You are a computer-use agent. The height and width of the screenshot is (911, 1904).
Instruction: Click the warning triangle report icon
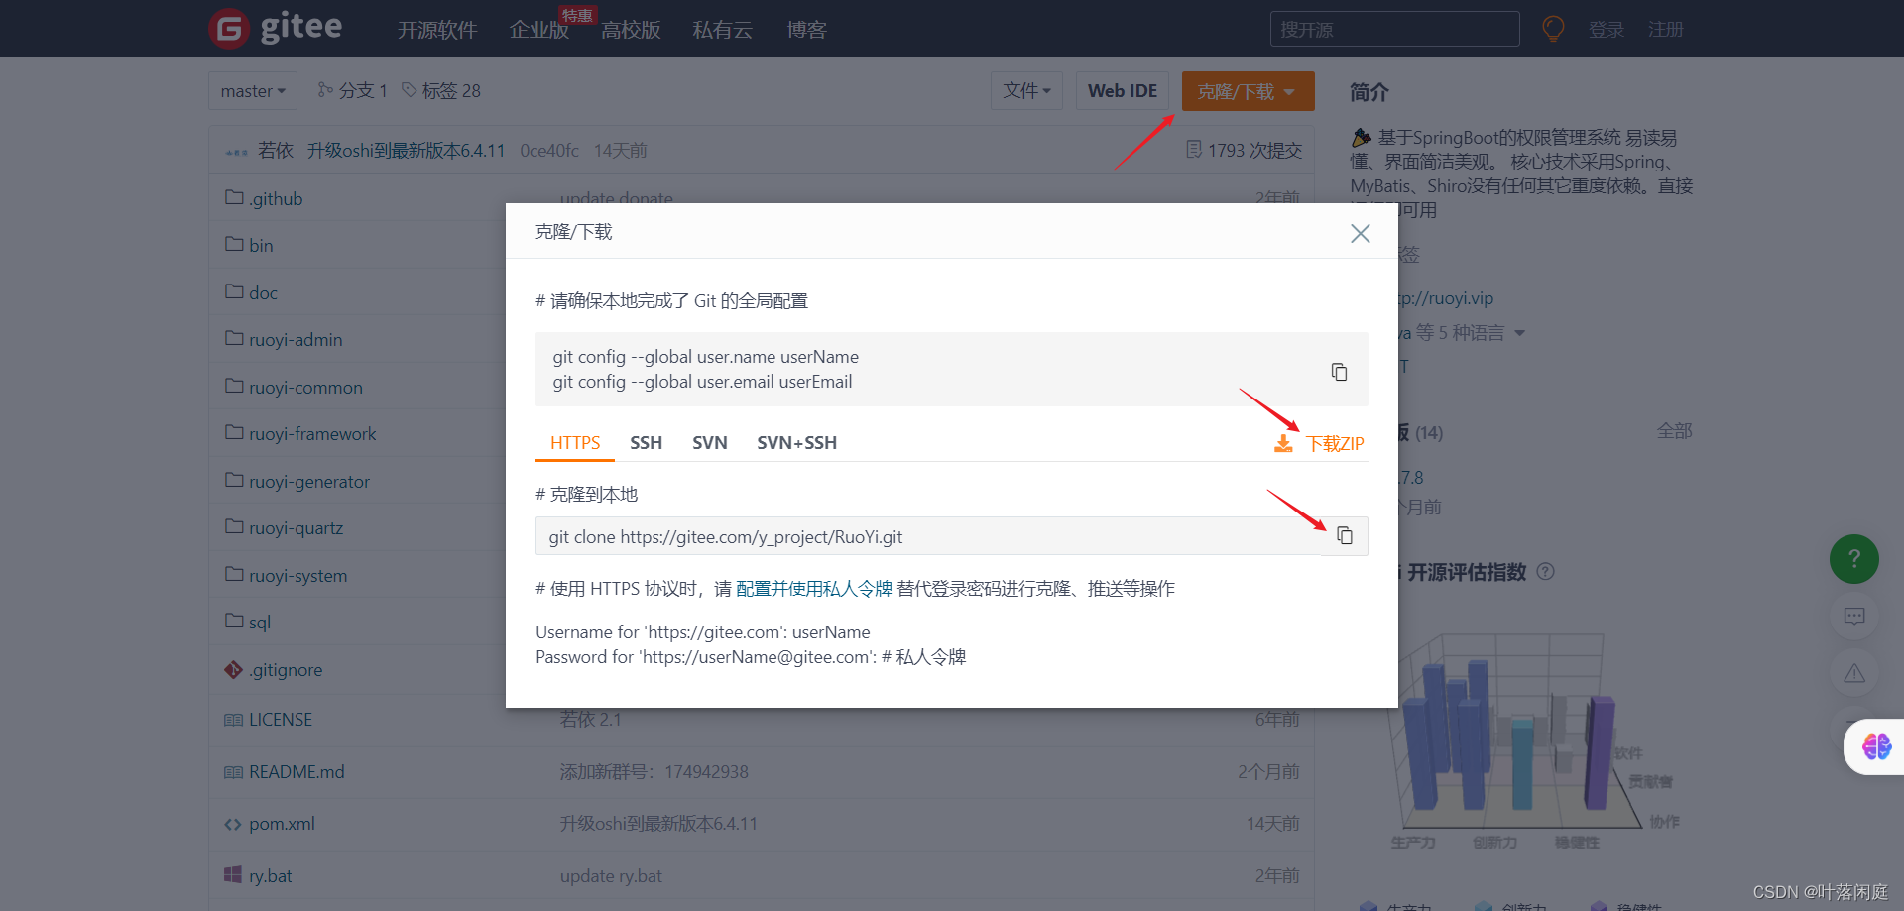pyautogui.click(x=1853, y=674)
